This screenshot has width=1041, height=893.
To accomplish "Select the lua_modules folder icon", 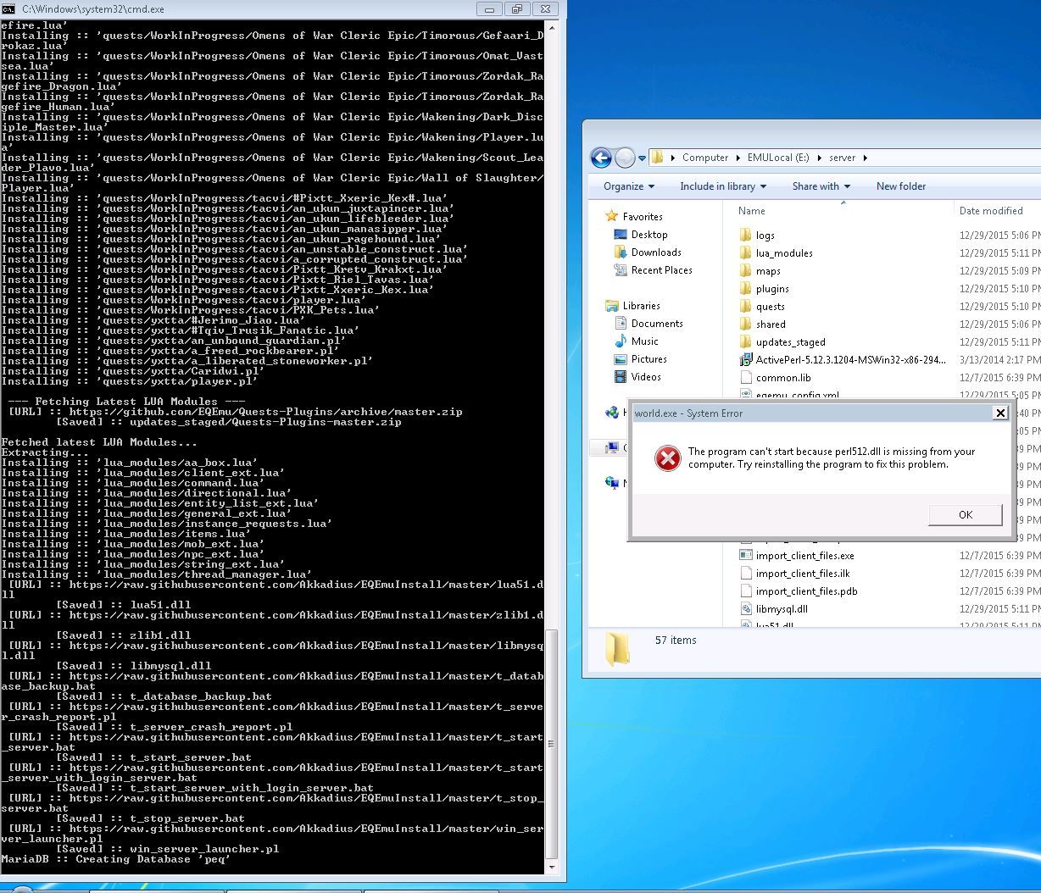I will click(x=746, y=252).
